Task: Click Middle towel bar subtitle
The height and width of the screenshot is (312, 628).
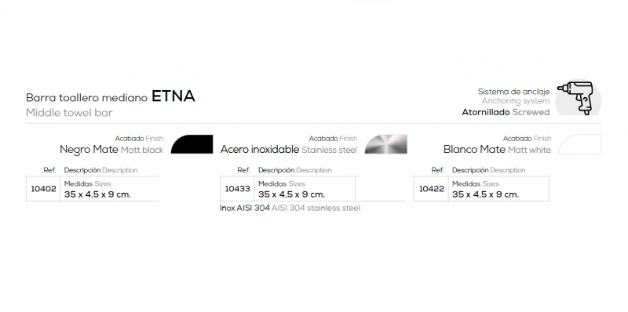Action: click(x=69, y=113)
